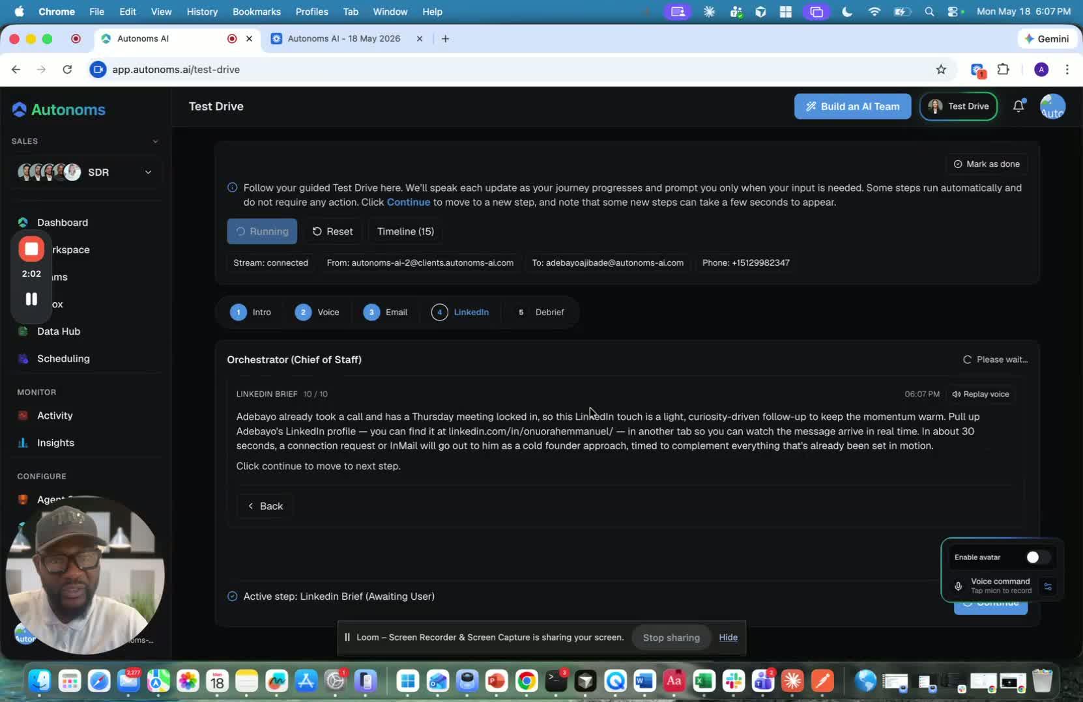This screenshot has height=702, width=1083.
Task: Open Microsoft Excel from the Dock
Action: 703,681
